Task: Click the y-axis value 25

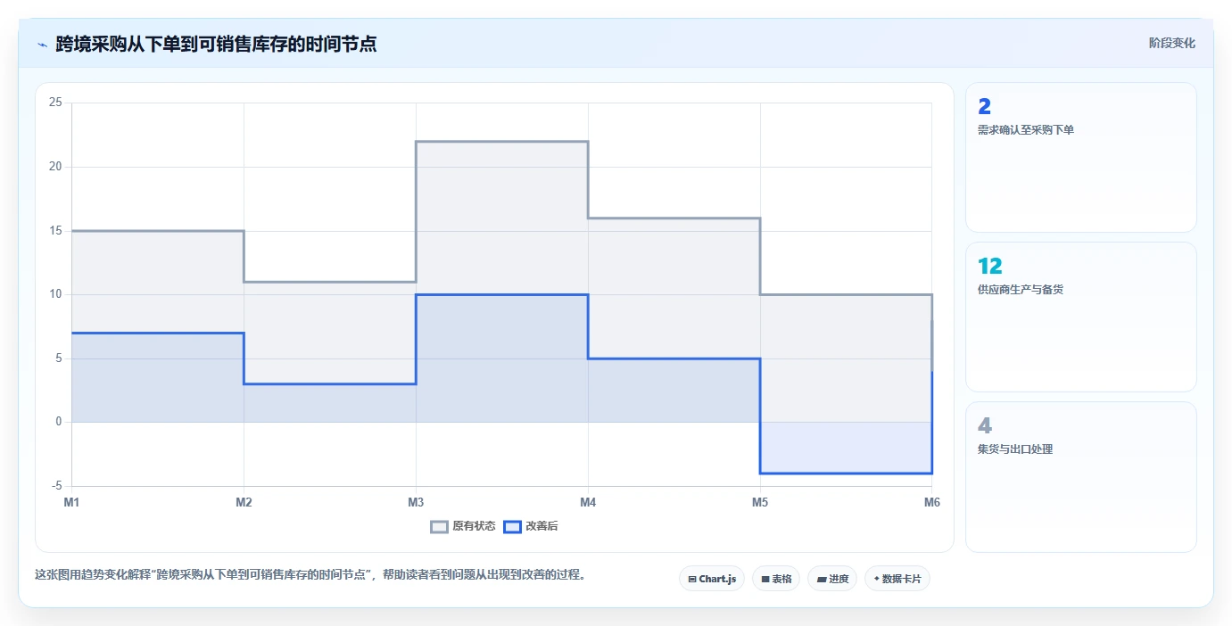Action: click(x=55, y=103)
